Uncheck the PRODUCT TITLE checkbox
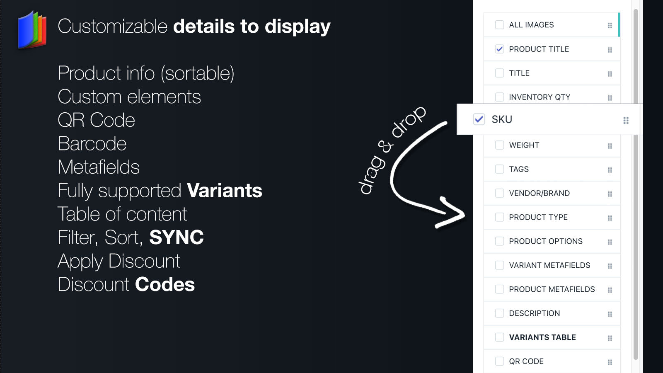 (x=500, y=49)
